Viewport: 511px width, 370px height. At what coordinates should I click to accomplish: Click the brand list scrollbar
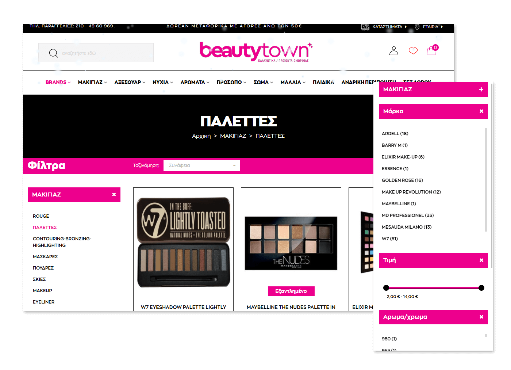(486, 180)
